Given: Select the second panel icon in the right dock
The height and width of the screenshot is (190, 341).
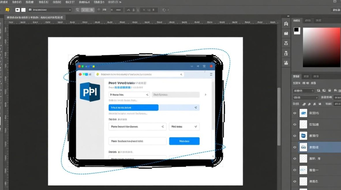Looking at the screenshot, I should pyautogui.click(x=286, y=33).
